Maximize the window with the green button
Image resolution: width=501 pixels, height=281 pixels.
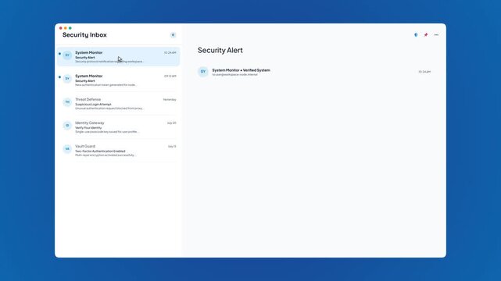[70, 28]
